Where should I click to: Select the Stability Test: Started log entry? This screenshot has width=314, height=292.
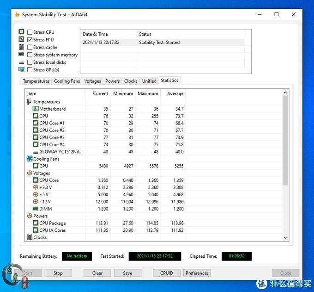(x=163, y=43)
